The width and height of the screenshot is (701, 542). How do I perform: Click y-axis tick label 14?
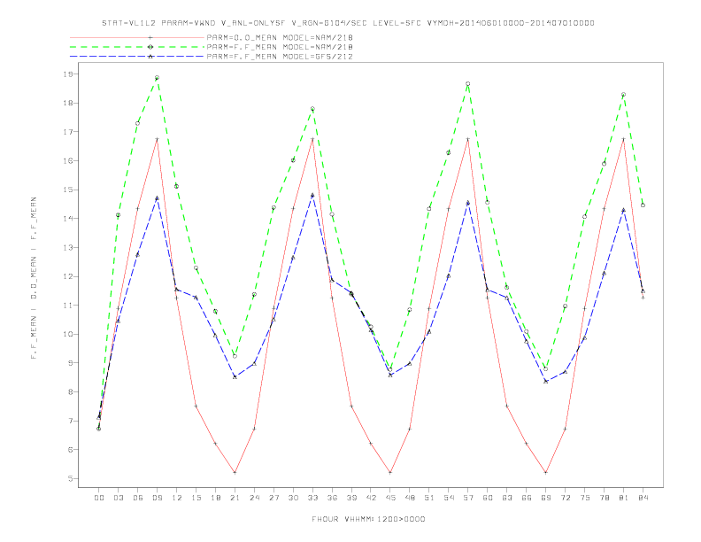tap(67, 219)
